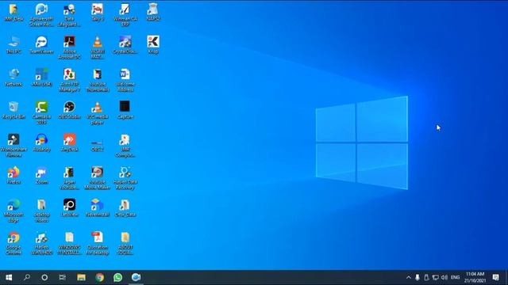The image size is (508, 285).
Task: Select the Firefox desktop shortcut
Action: click(13, 176)
